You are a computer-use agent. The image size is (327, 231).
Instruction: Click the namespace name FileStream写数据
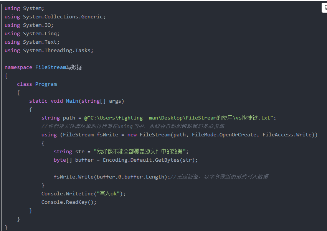pos(58,67)
